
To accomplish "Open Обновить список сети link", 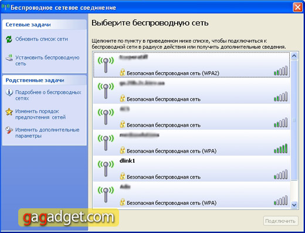I will click(42, 39).
